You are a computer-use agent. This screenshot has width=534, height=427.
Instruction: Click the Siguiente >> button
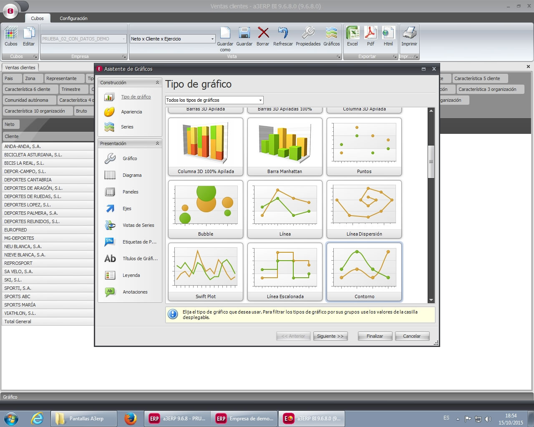tap(330, 336)
